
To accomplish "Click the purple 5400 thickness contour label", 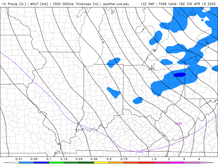I will point(140,152).
